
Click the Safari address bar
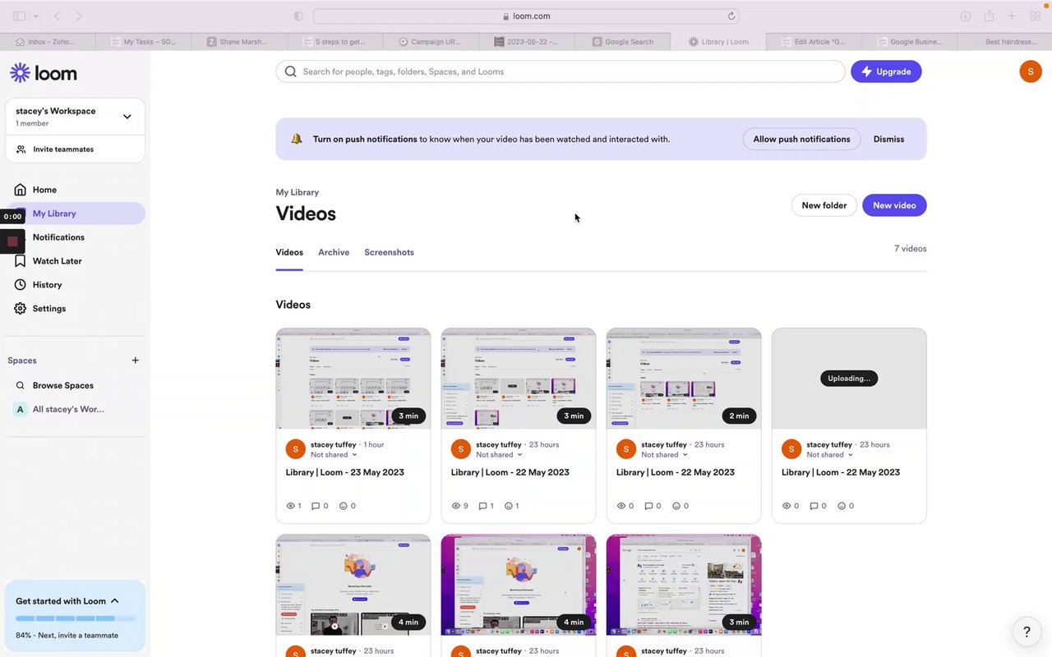[x=526, y=16]
